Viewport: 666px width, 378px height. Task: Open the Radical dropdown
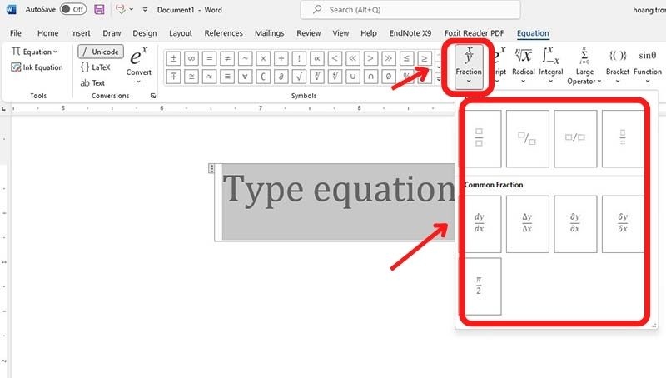524,66
